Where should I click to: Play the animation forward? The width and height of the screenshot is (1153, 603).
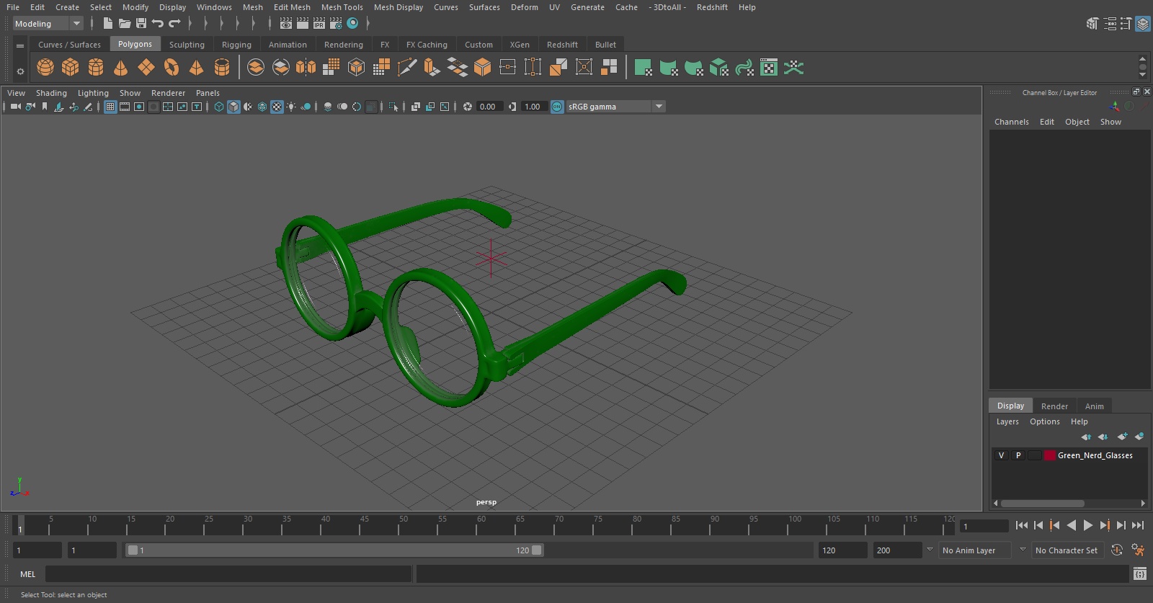1088,526
